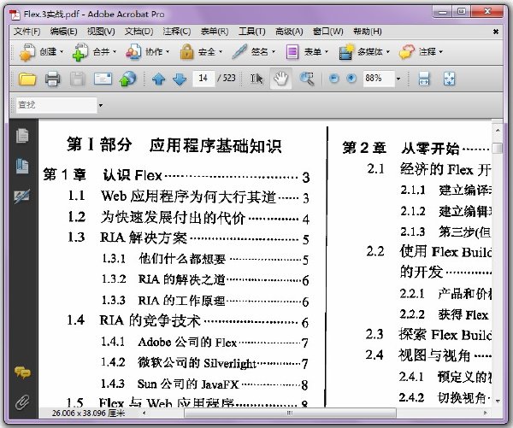This screenshot has height=428, width=513.
Task: Open a file with the folder icon
Action: pos(27,79)
